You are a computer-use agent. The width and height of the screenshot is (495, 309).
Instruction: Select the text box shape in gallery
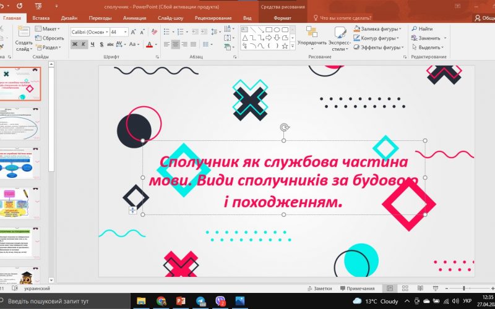tap(244, 30)
